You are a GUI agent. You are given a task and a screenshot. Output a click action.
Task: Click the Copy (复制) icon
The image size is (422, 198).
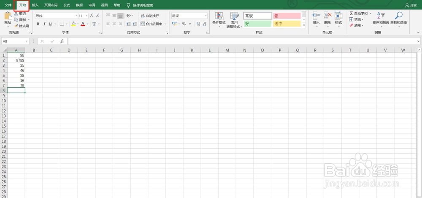tap(16, 20)
